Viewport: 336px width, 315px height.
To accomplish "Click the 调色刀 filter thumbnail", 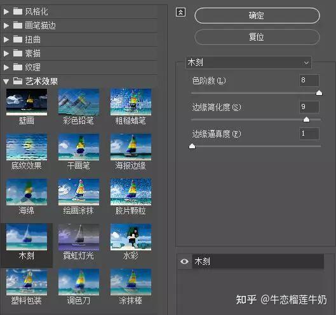I will point(79,282).
